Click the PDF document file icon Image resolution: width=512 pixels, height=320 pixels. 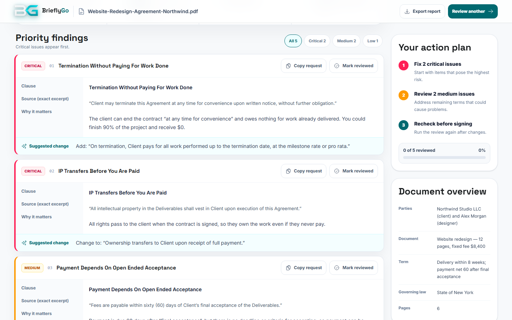point(81,11)
